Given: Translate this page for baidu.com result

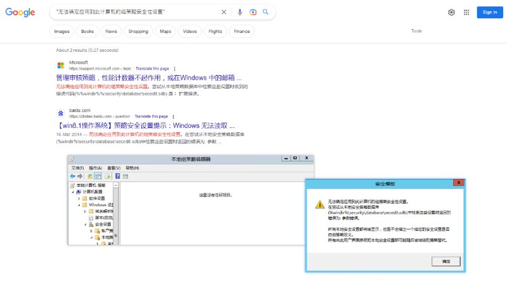Looking at the screenshot, I should coord(151,116).
